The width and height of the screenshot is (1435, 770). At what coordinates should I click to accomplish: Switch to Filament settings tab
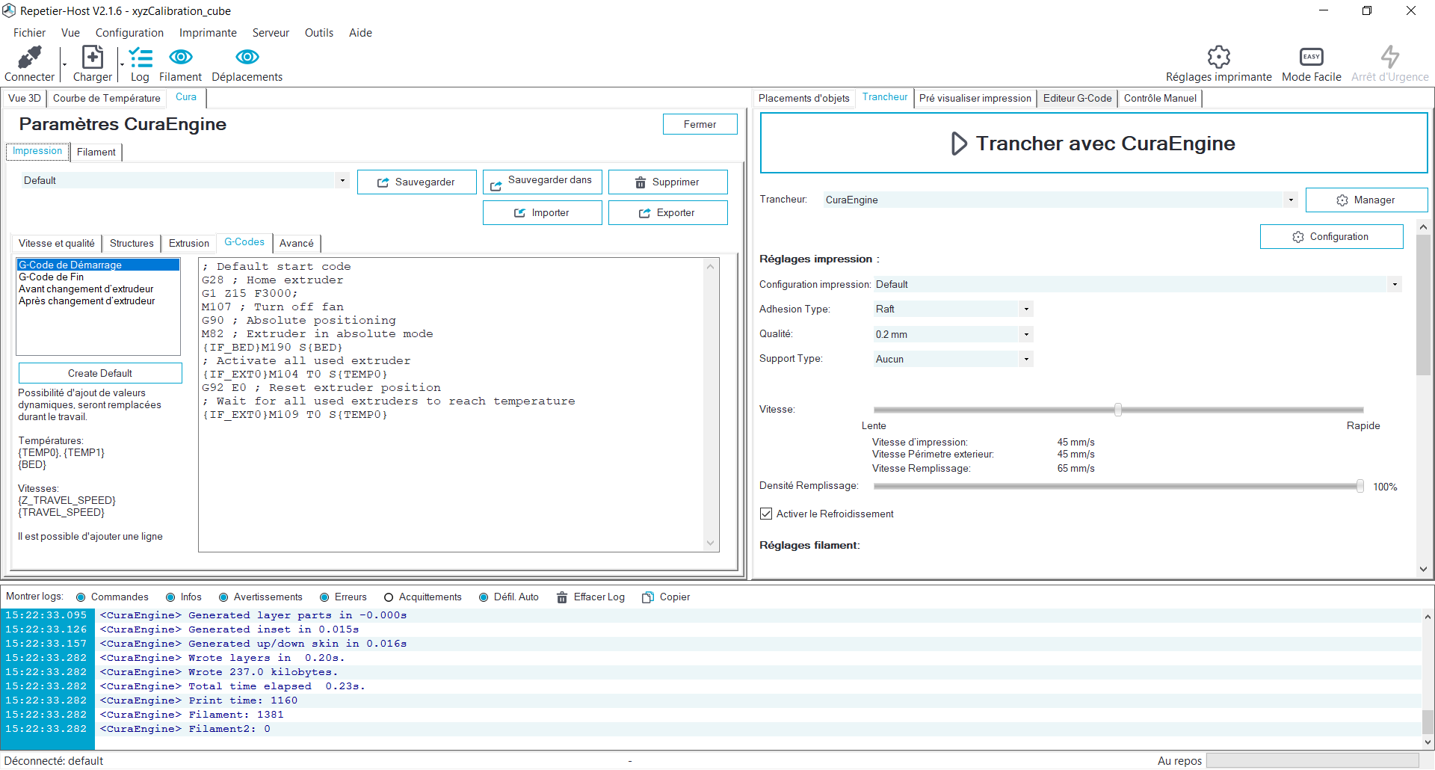tap(96, 152)
